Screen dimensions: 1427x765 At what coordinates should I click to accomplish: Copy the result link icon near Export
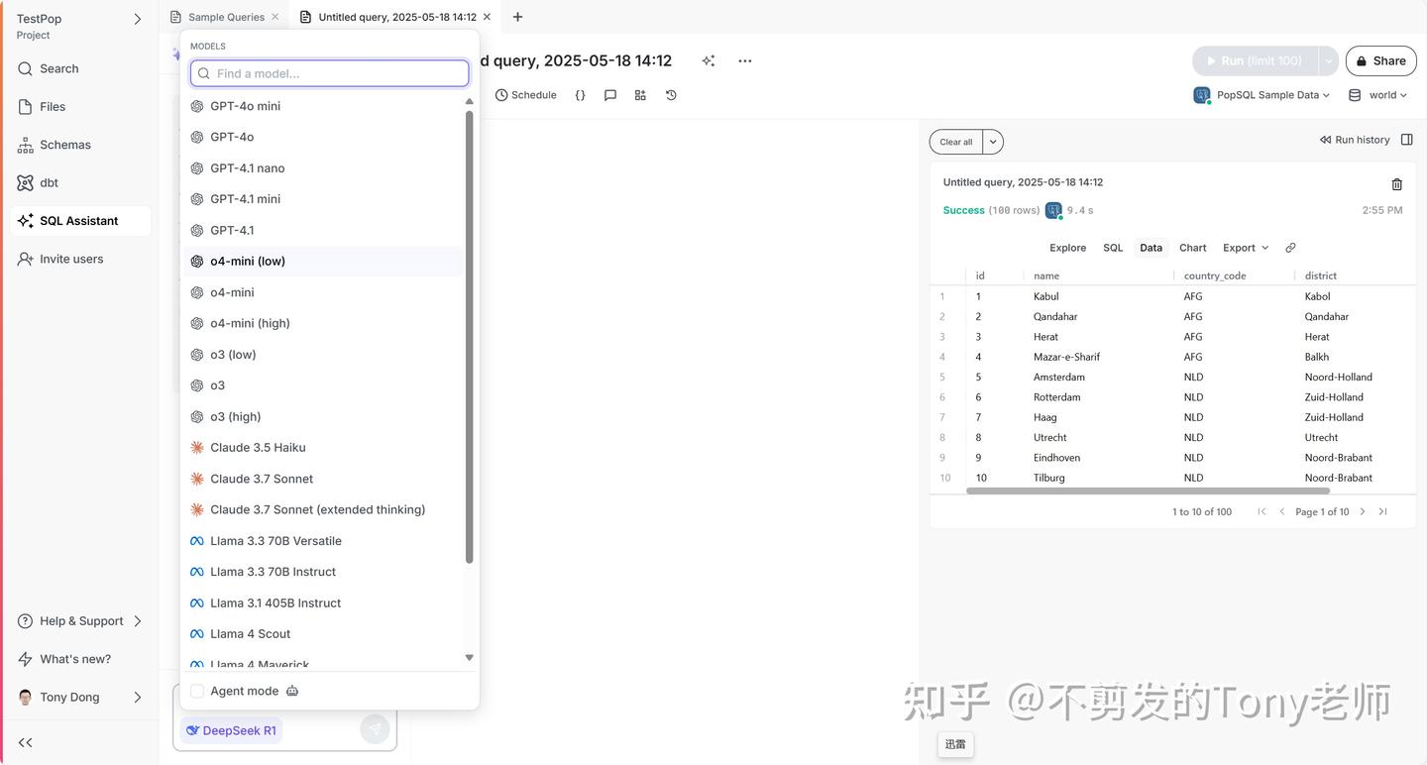[x=1290, y=248]
